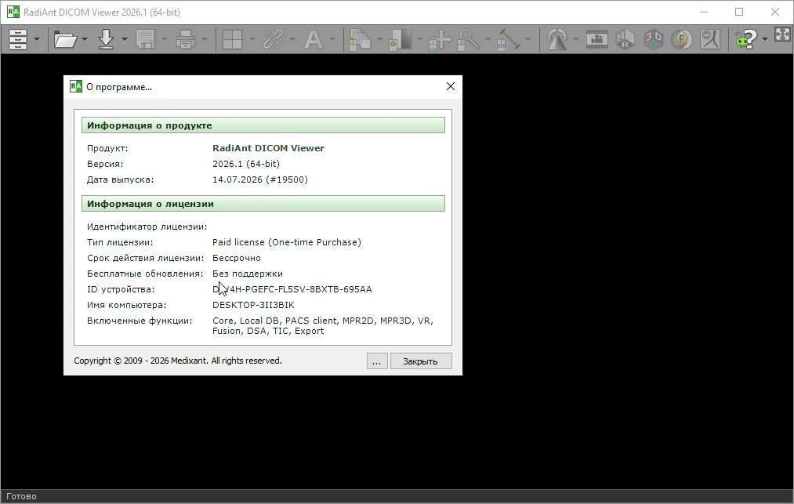Maximize the RadiAnt main window
794x504 pixels.
[739, 13]
